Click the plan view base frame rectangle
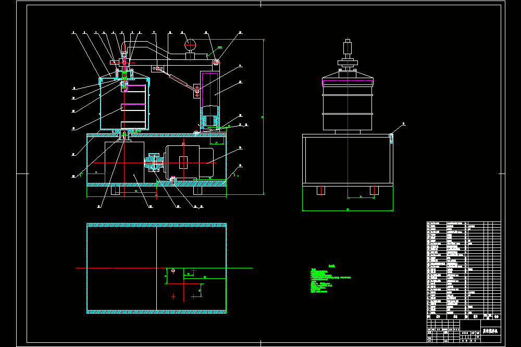 click(156, 268)
